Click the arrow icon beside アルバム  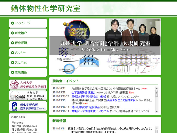click(12, 63)
